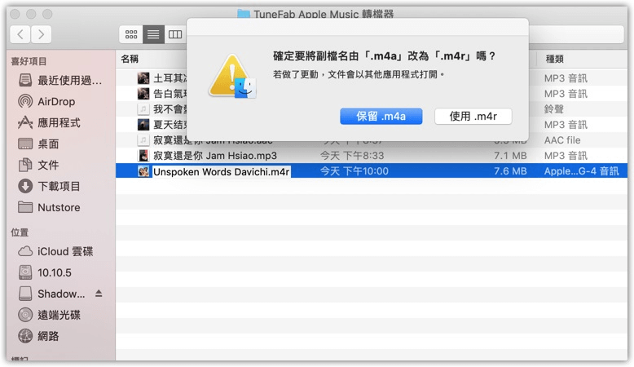
Task: Sort by the 名稱 column header
Action: 130,59
